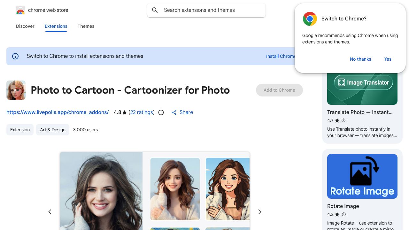
Task: Click the search magnifier icon
Action: (x=155, y=10)
